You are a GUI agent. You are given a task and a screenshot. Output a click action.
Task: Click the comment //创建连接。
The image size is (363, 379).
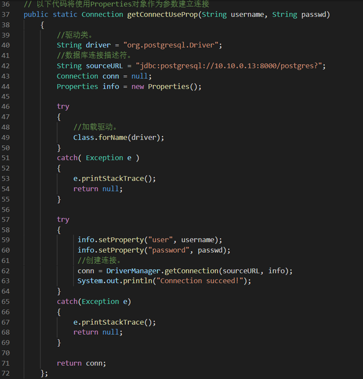tap(99, 260)
